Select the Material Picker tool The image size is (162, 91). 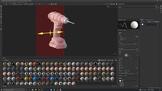coord(1,18)
